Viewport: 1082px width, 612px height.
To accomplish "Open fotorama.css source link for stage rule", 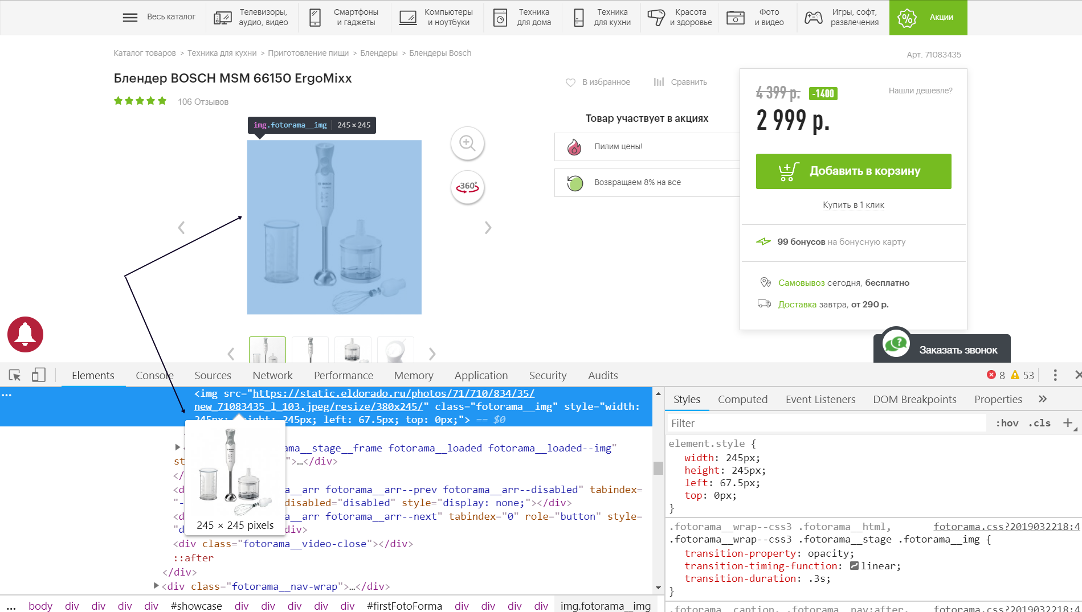I will [x=1006, y=527].
